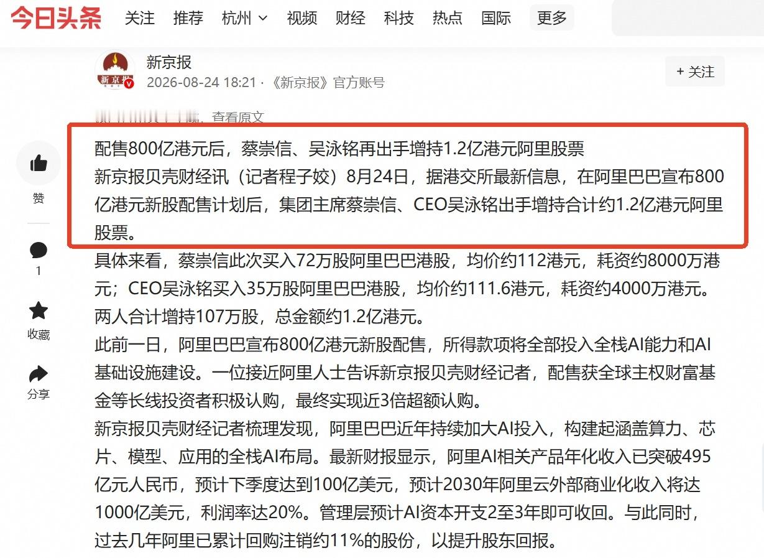Open comments via the speech bubble icon
Viewport: 764px width, 558px height.
click(x=39, y=251)
